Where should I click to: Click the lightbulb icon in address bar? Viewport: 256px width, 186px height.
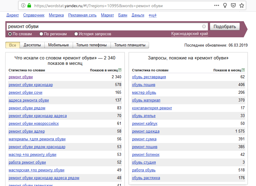[x=225, y=6]
